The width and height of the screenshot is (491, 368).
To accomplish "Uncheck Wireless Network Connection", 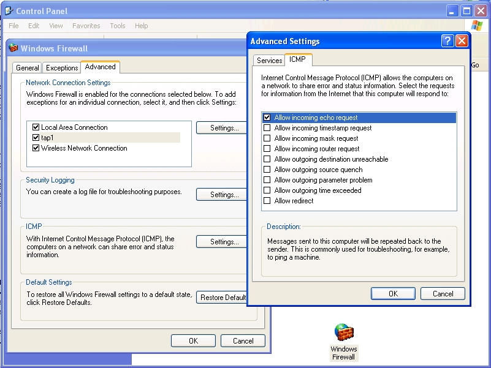I will 36,148.
